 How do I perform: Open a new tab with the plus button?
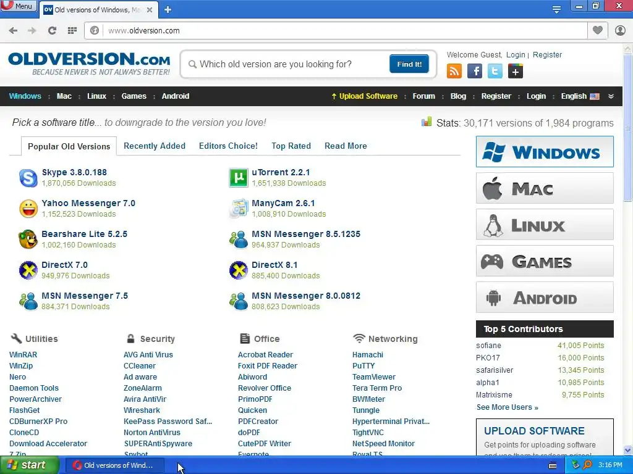tap(168, 10)
